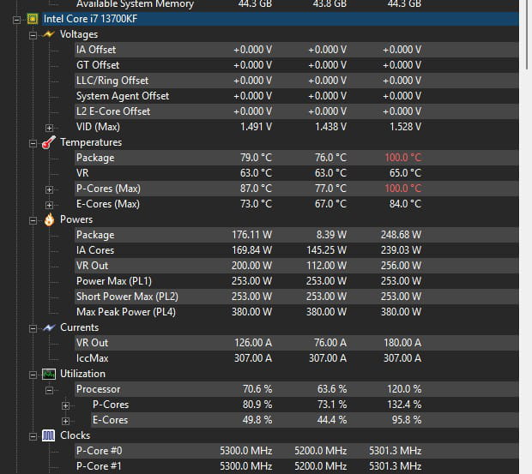Click the 256.00 W VR Out max value
The image size is (532, 474).
401,266
